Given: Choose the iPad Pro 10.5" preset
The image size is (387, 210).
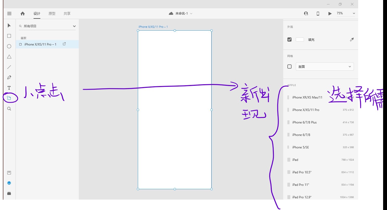Looking at the screenshot, I should click(x=321, y=172).
